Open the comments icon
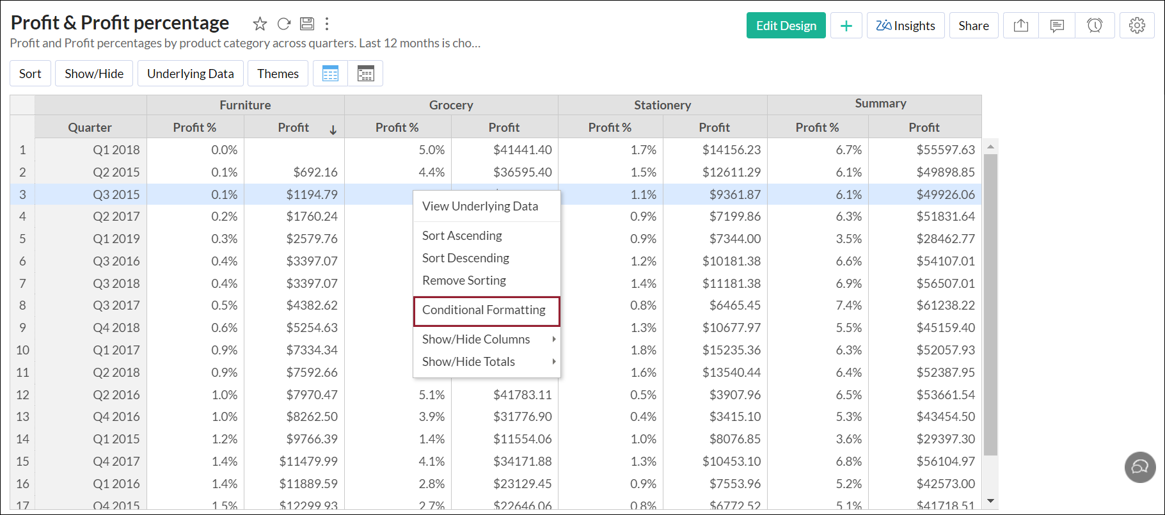 point(1057,26)
